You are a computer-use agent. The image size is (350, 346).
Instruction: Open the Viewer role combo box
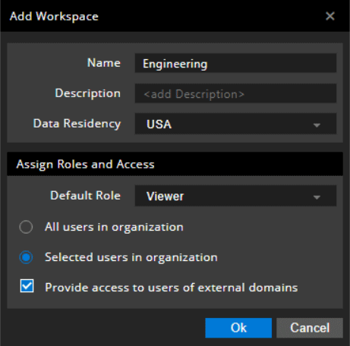[235, 196]
